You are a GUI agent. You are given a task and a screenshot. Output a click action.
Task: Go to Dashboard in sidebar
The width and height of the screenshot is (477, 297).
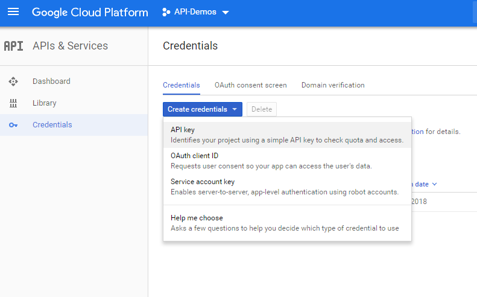pos(51,81)
